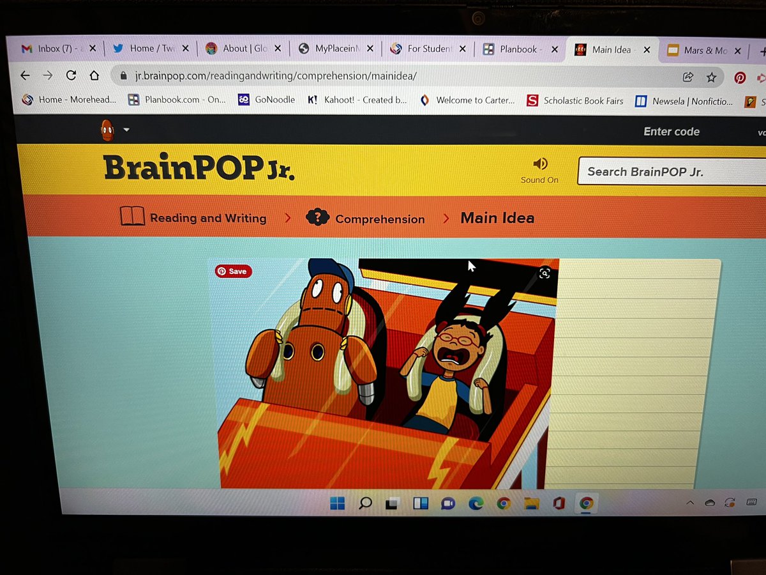The image size is (766, 575).
Task: Launch Microsoft Office from the taskbar
Action: tap(559, 504)
